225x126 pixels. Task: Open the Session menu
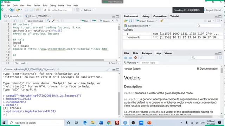(x=37, y=6)
